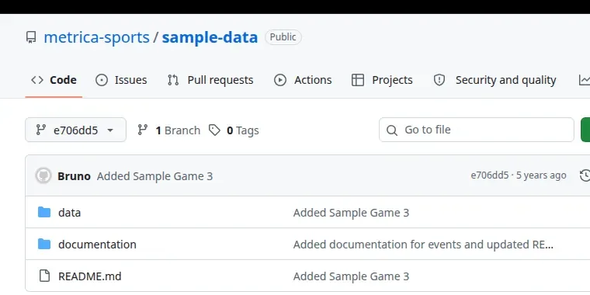Viewport: 590px width, 295px height.
Task: Click the Security shield icon
Action: point(439,80)
